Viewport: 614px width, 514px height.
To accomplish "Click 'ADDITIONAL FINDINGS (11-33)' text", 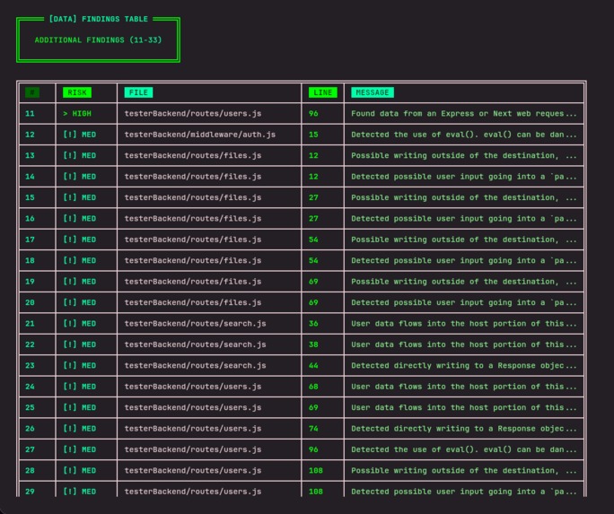I will (98, 39).
